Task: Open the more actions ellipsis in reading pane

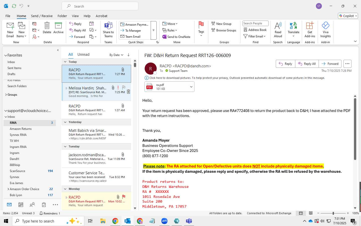Action: pos(347,64)
